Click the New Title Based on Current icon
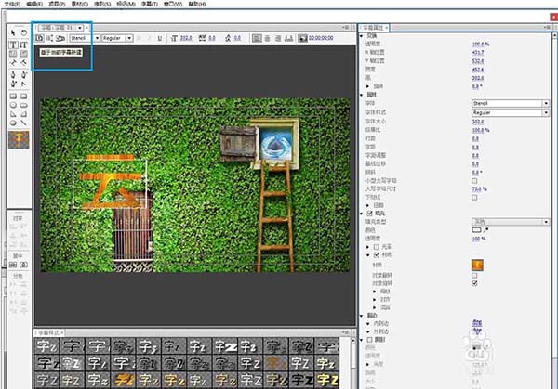 click(x=39, y=38)
